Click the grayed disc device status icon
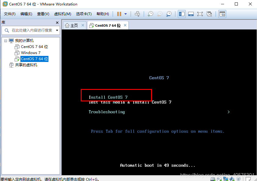257x181 pixels. [x=238, y=179]
